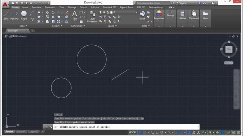The width and height of the screenshot is (243, 136).
Task: Open the Utilities panel button
Action: pos(182,15)
